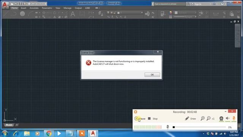Open Windows Explorer folder in the taskbar

pyautogui.click(x=27, y=134)
